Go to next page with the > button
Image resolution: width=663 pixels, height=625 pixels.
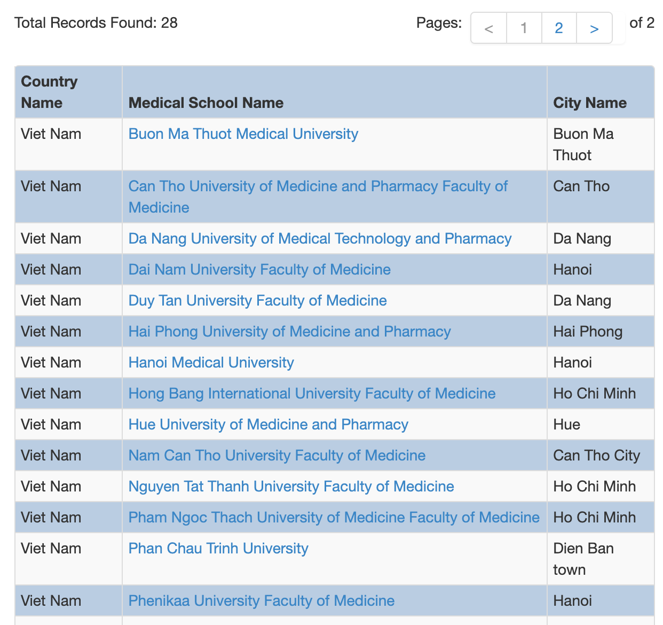(594, 28)
